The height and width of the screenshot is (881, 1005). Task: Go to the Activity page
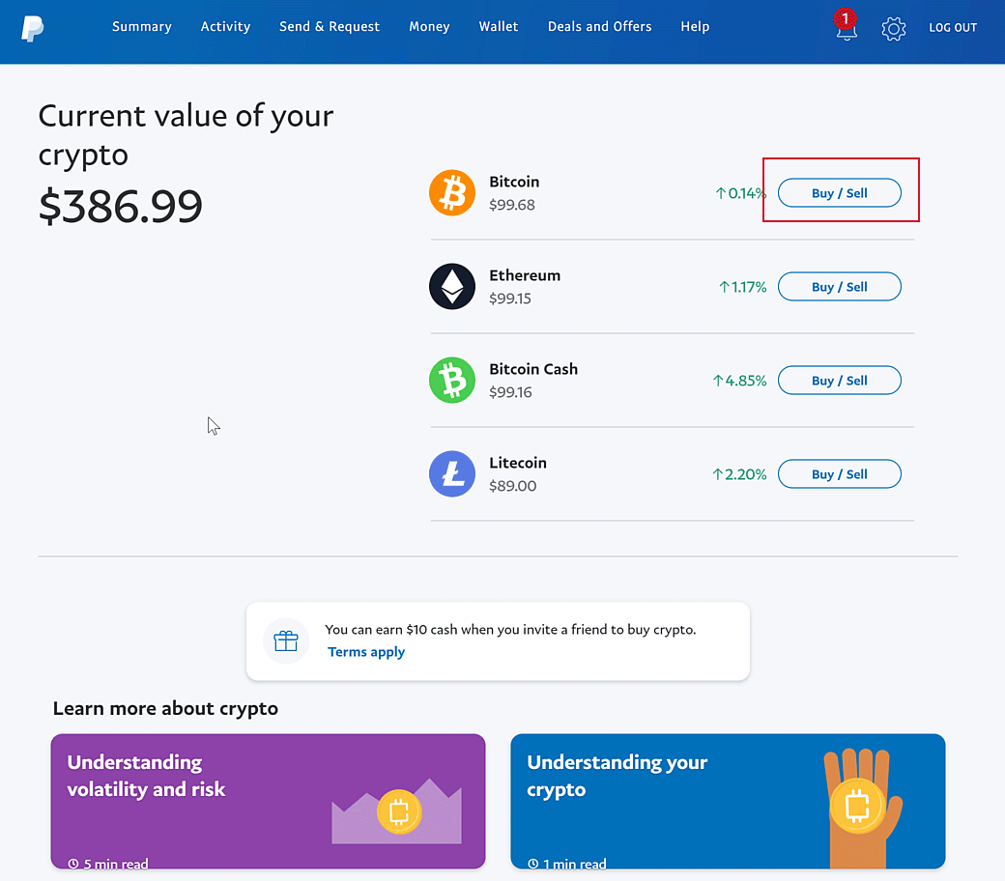pos(225,26)
